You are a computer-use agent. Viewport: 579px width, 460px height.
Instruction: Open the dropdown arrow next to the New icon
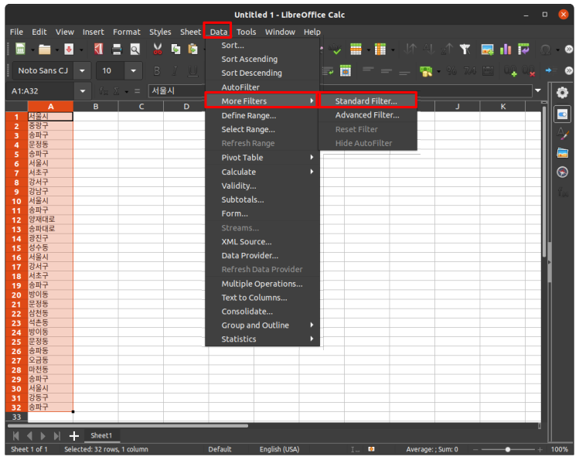[32, 49]
